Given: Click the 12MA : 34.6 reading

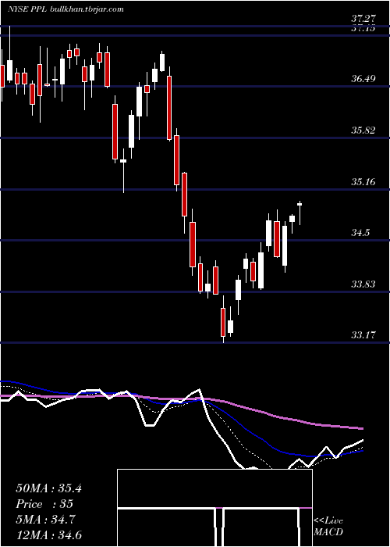Looking at the screenshot, I should pos(48,535).
